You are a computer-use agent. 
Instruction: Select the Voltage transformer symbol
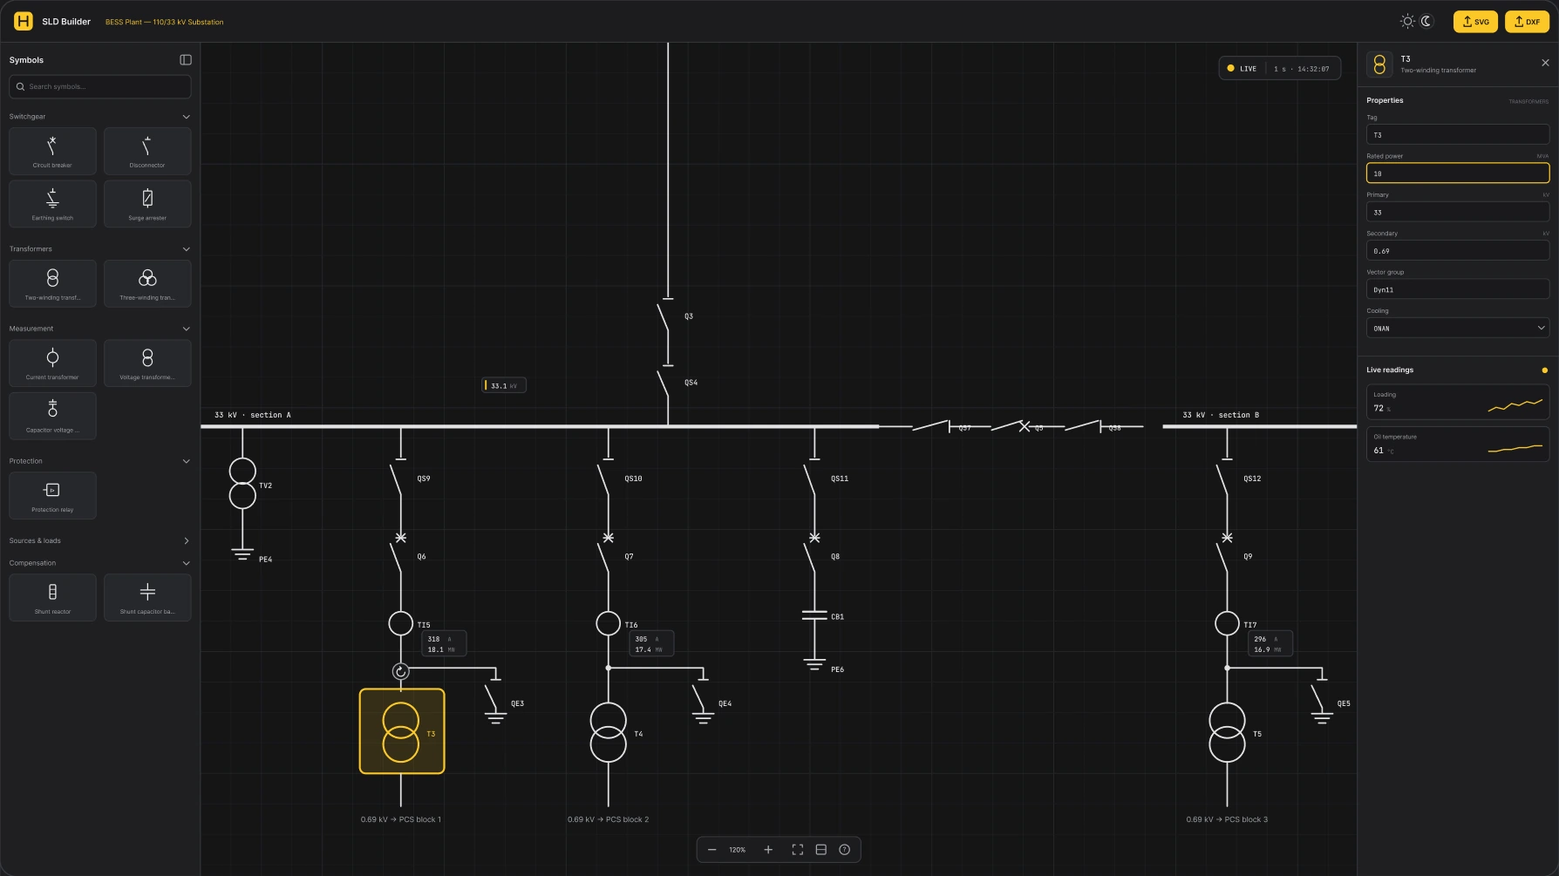point(147,363)
